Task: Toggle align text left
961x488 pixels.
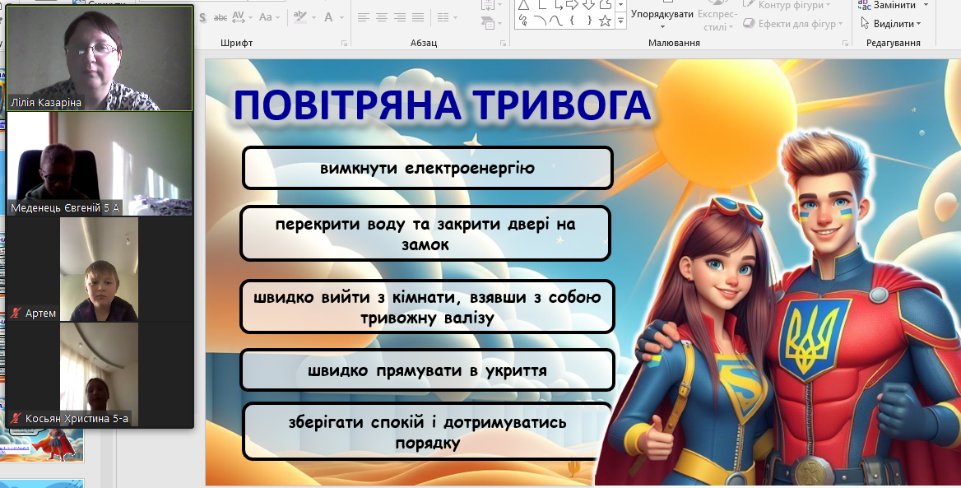Action: (364, 17)
